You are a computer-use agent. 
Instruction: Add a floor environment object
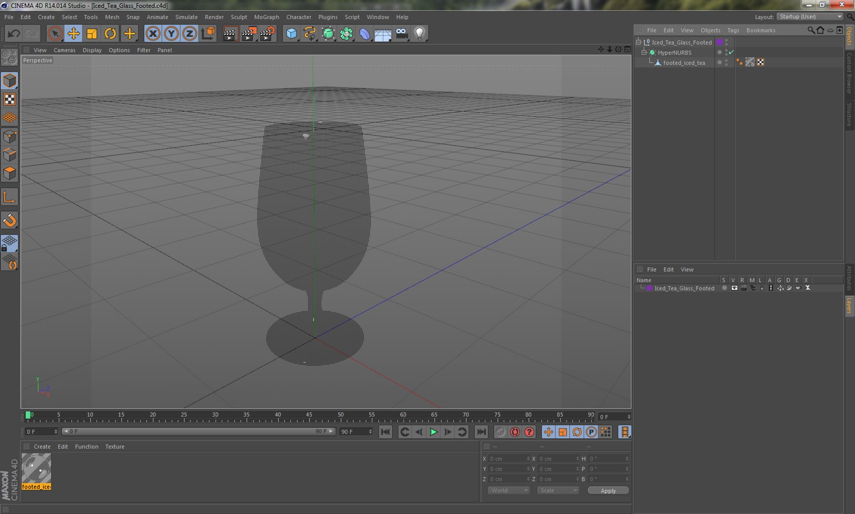click(x=383, y=33)
